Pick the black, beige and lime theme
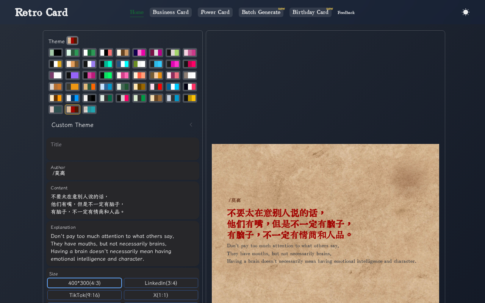This screenshot has width=485, height=303. [173, 53]
